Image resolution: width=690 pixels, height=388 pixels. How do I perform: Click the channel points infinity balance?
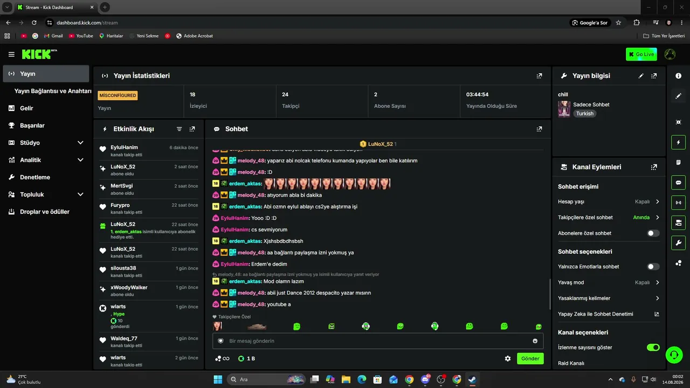[x=222, y=358]
